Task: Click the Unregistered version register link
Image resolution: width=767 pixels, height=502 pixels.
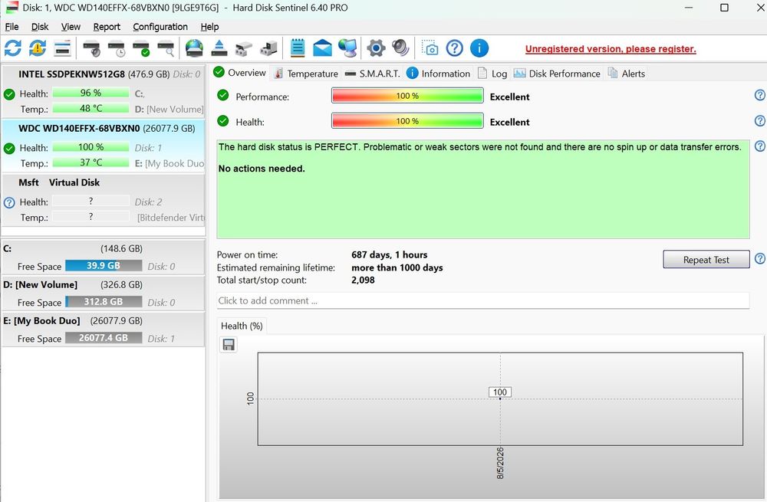Action: (611, 49)
